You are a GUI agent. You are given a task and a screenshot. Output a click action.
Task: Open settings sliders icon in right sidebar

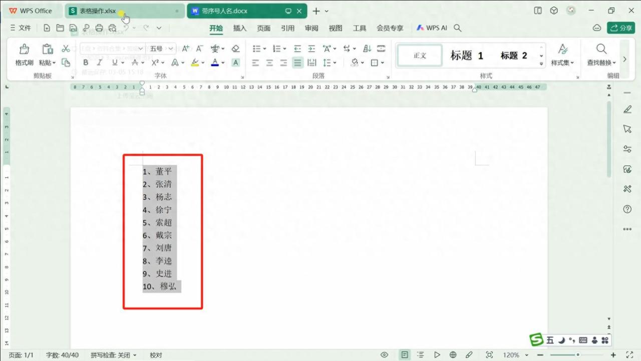point(627,149)
